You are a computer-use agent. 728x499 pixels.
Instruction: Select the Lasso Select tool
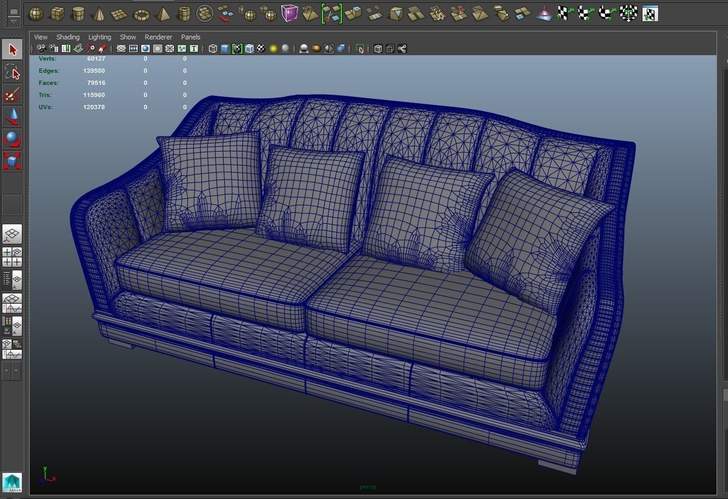(x=12, y=72)
